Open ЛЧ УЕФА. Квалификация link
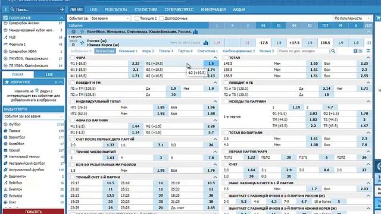 coord(29,58)
